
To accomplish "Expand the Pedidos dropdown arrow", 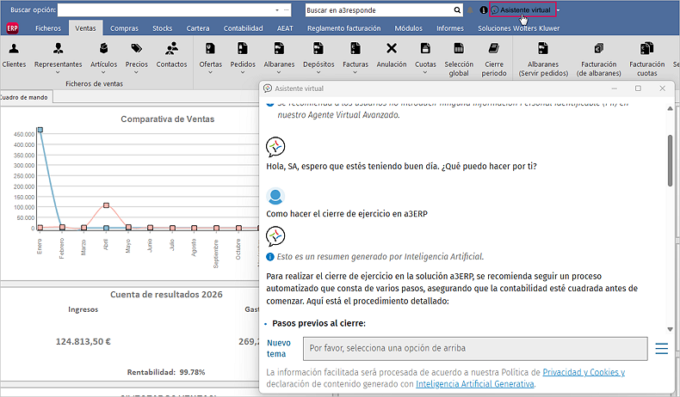I will tap(243, 73).
